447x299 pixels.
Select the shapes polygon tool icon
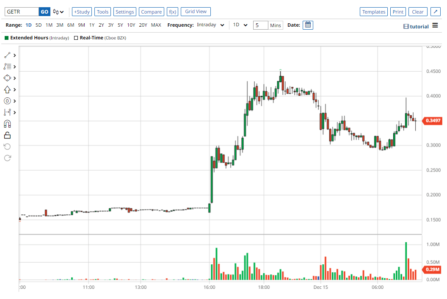coord(8,78)
